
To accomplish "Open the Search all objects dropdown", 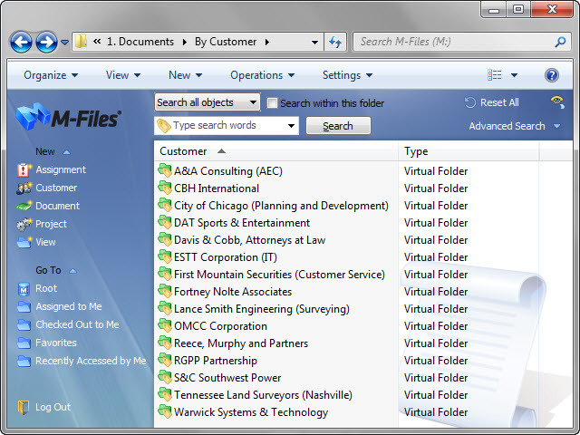I will pyautogui.click(x=207, y=102).
